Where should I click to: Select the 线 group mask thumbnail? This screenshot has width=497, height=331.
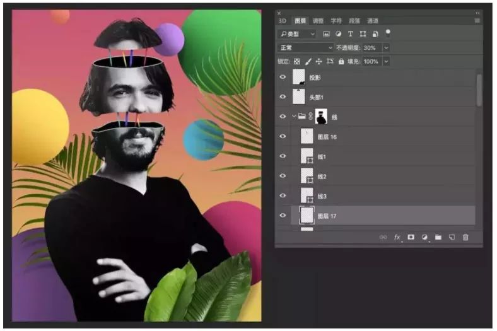[321, 117]
